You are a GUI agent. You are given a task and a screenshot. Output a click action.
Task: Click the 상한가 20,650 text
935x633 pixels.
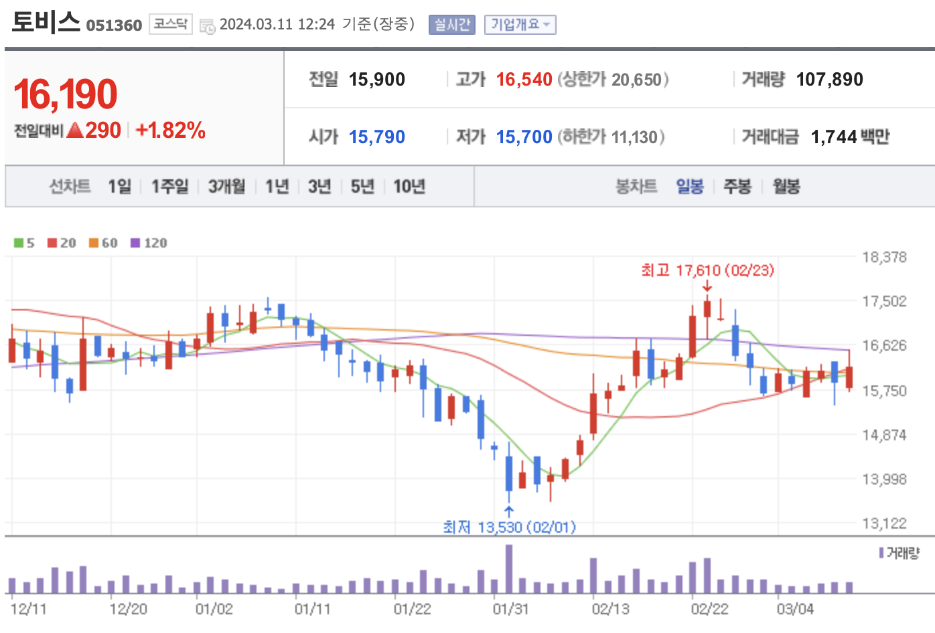click(614, 80)
